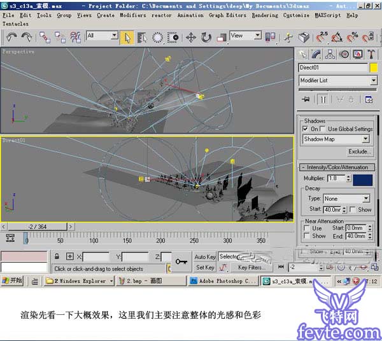Activate the Select and Scale tool
This screenshot has width=382, height=341.
point(221,38)
